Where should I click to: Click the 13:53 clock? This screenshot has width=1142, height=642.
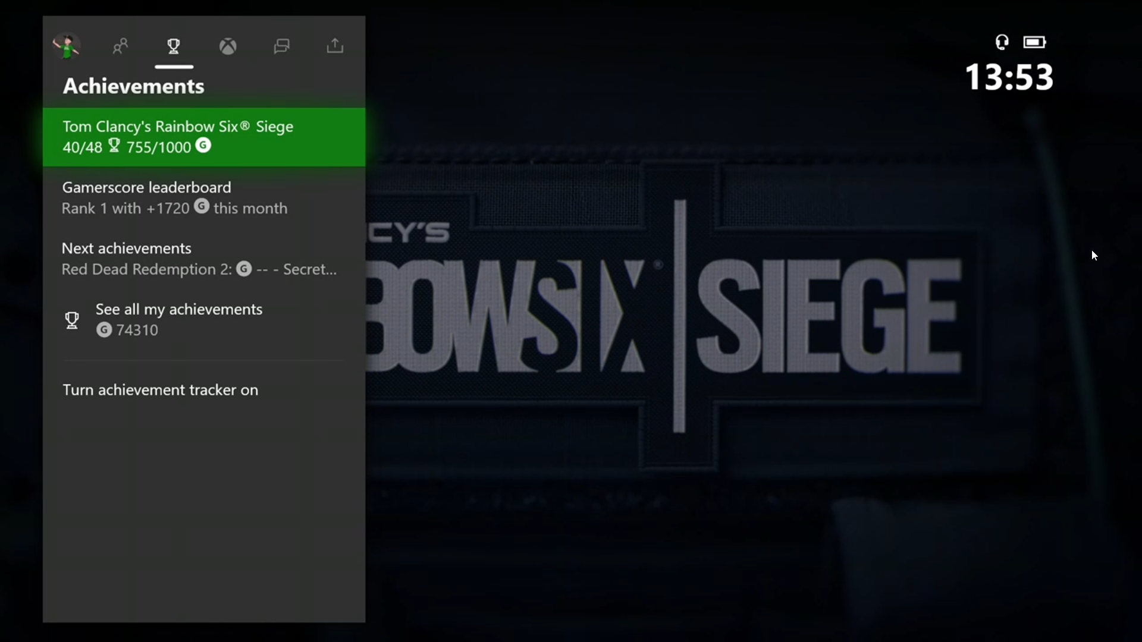[1009, 77]
